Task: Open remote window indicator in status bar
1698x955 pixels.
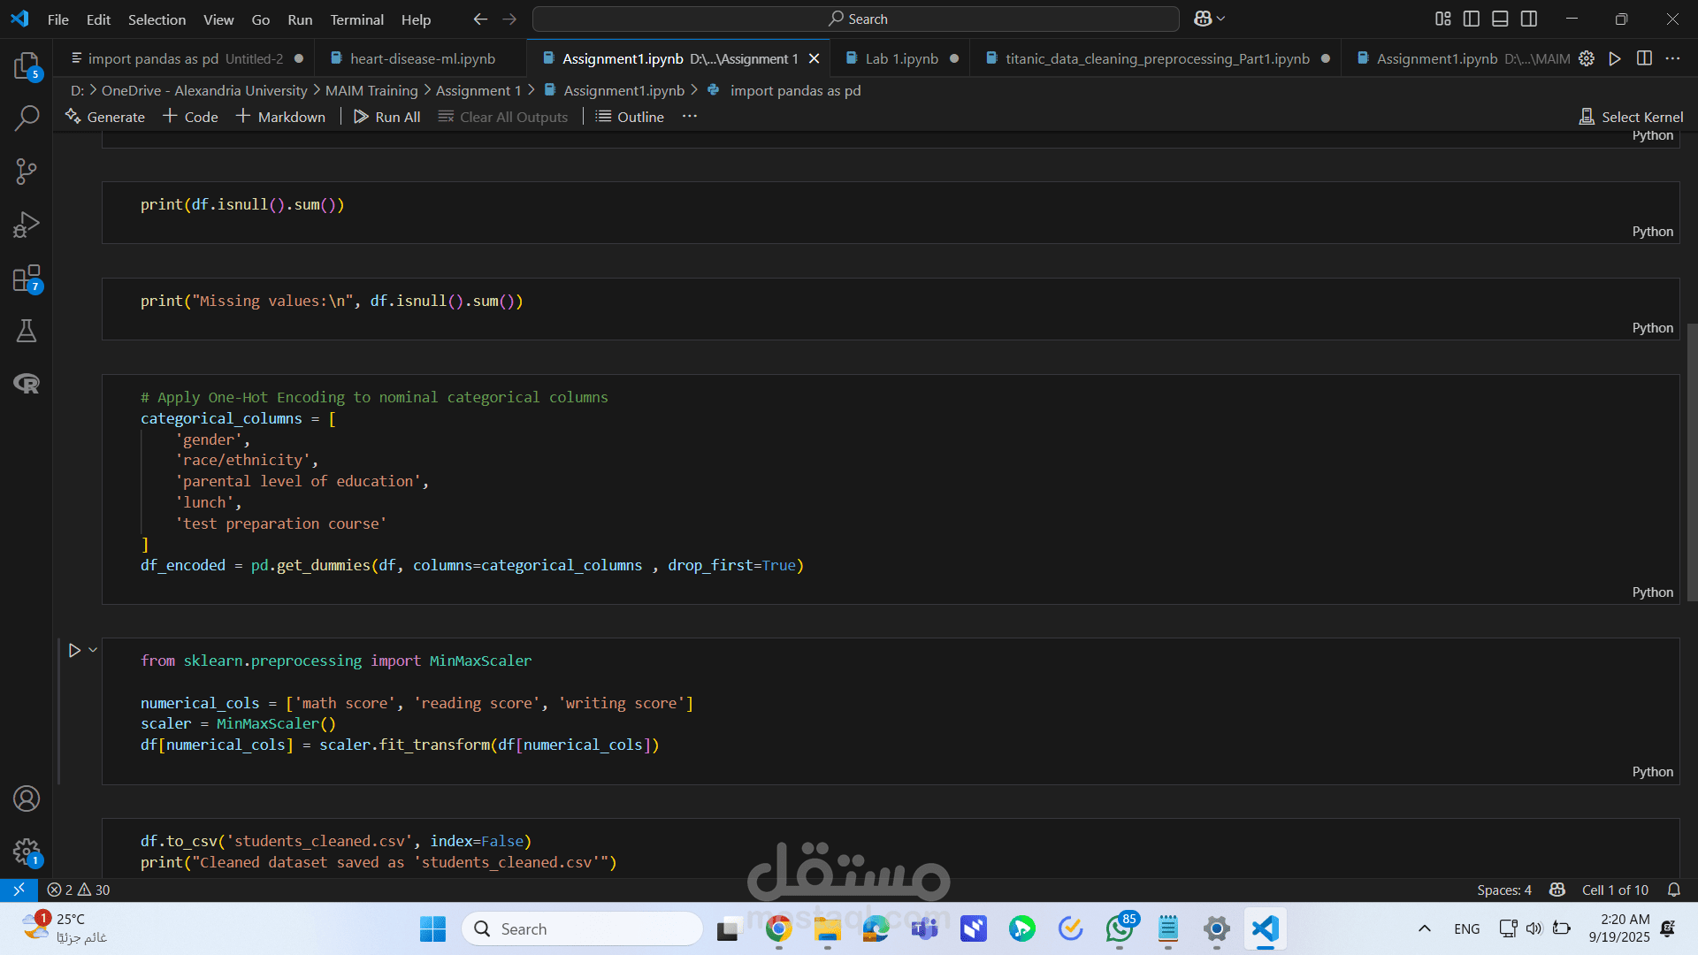Action: coord(19,890)
